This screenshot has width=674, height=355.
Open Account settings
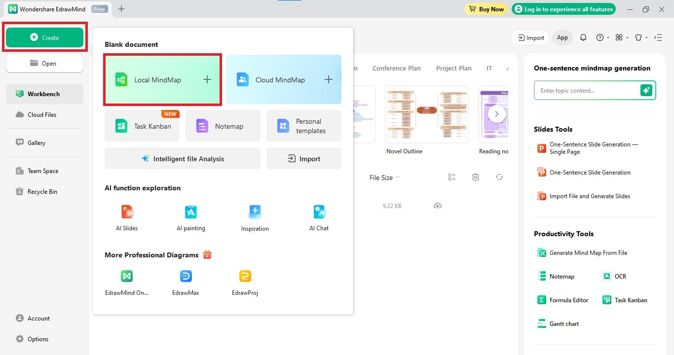pos(33,318)
